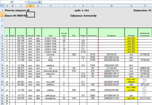Viewport: 152px width, 105px height.
Task: Click phone cell '229-50-53'
Action: [x=111, y=54]
